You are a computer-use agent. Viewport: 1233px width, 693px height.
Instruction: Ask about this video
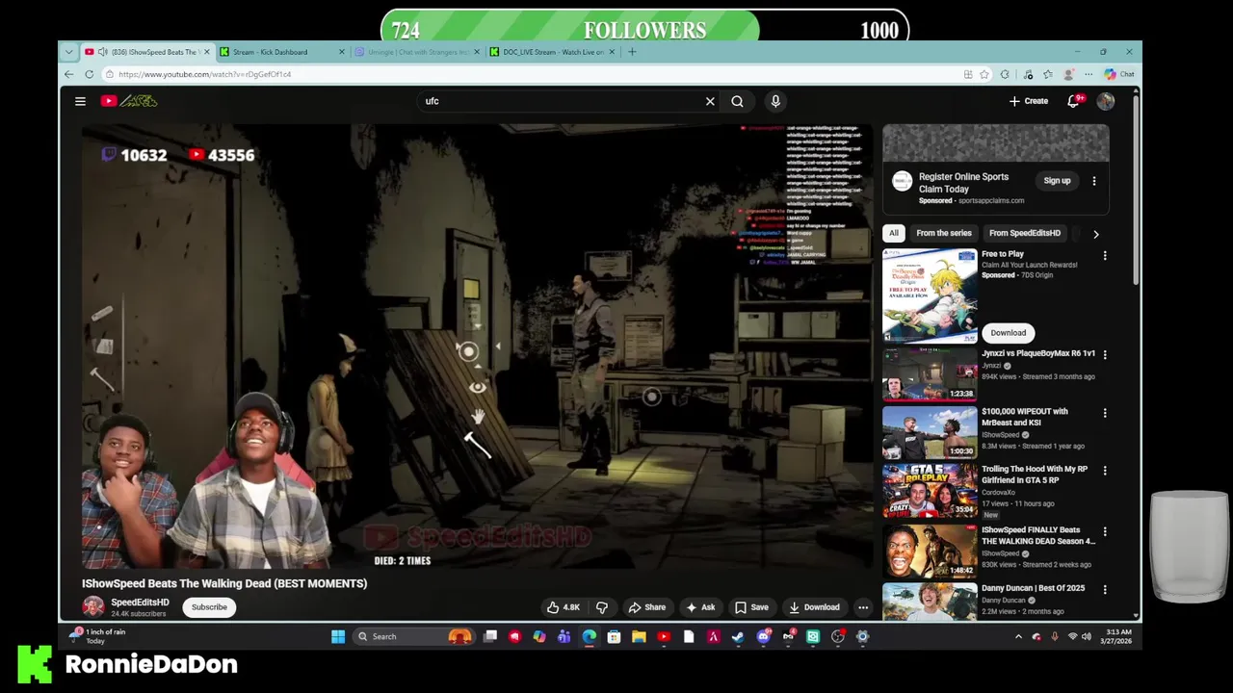coord(700,607)
